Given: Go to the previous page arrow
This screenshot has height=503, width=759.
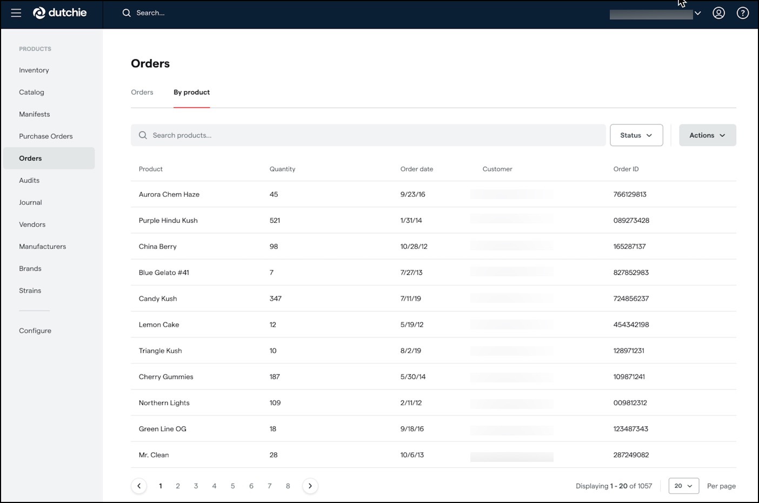Looking at the screenshot, I should [139, 486].
